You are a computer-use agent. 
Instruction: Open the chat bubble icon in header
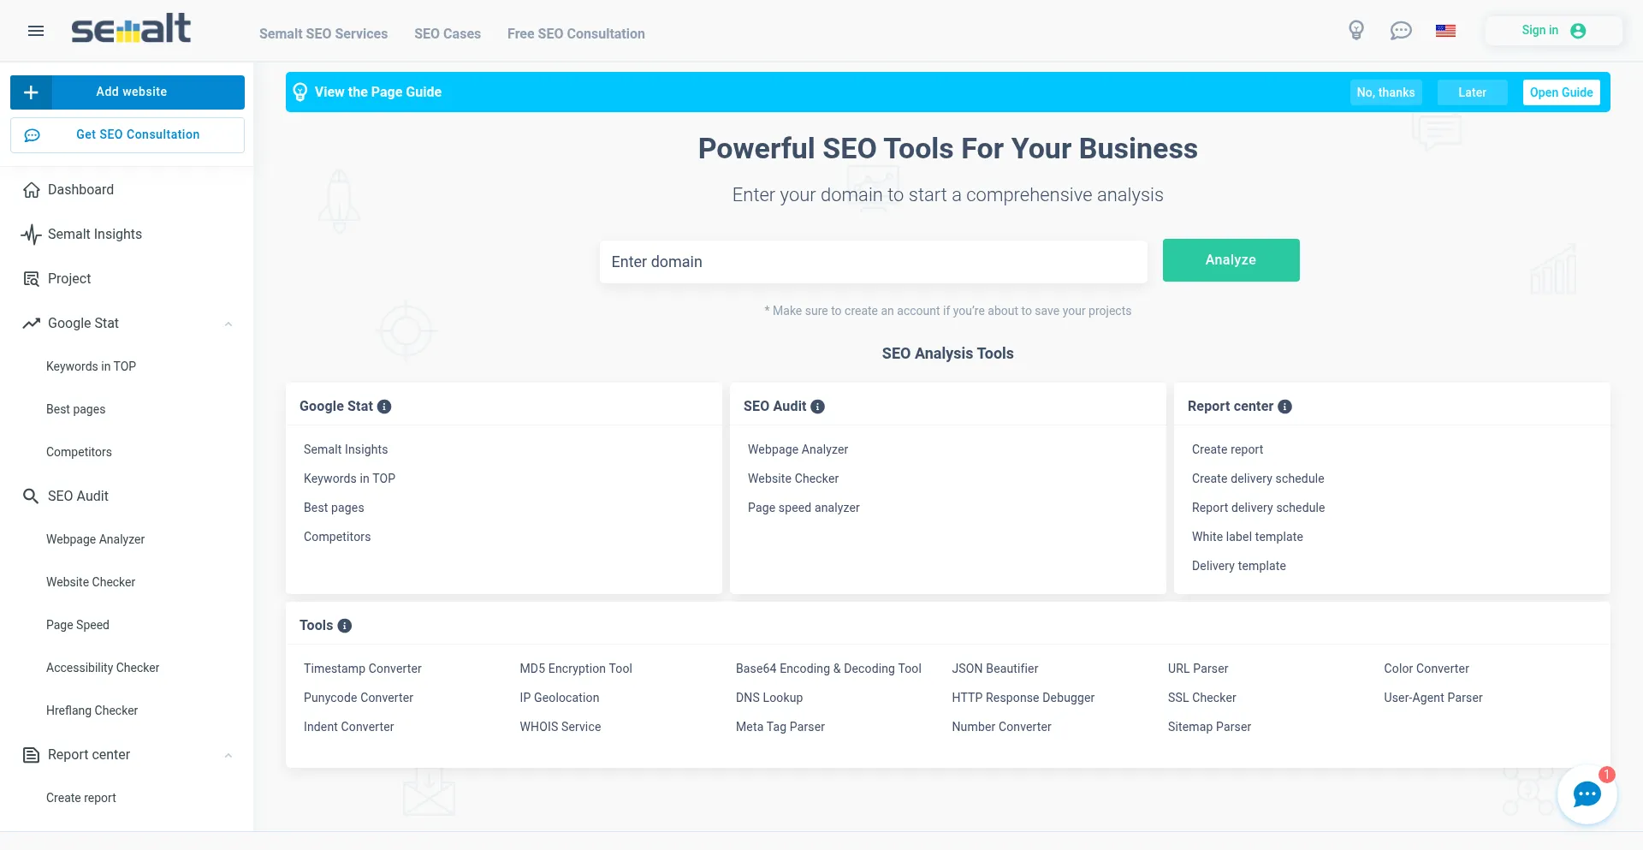1401,31
